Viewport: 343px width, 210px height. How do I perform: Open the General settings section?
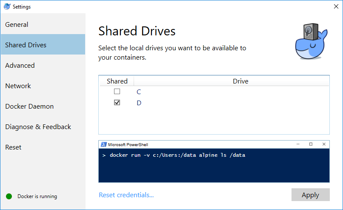click(x=43, y=25)
